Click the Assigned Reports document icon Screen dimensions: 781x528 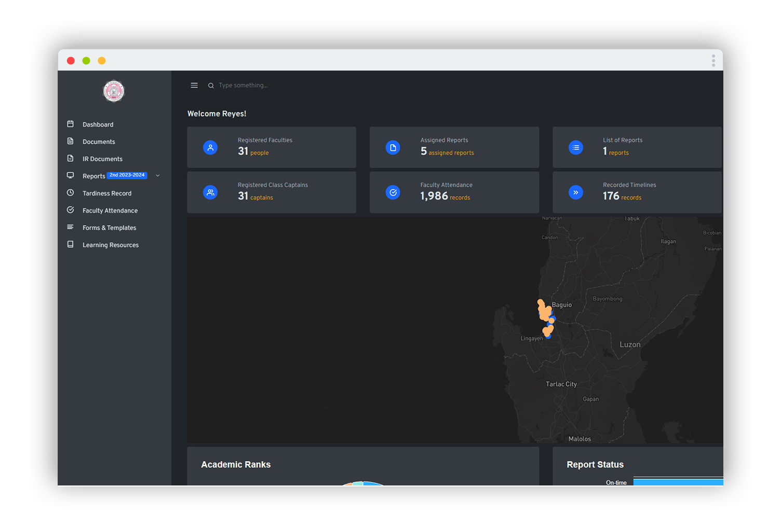[x=393, y=148]
